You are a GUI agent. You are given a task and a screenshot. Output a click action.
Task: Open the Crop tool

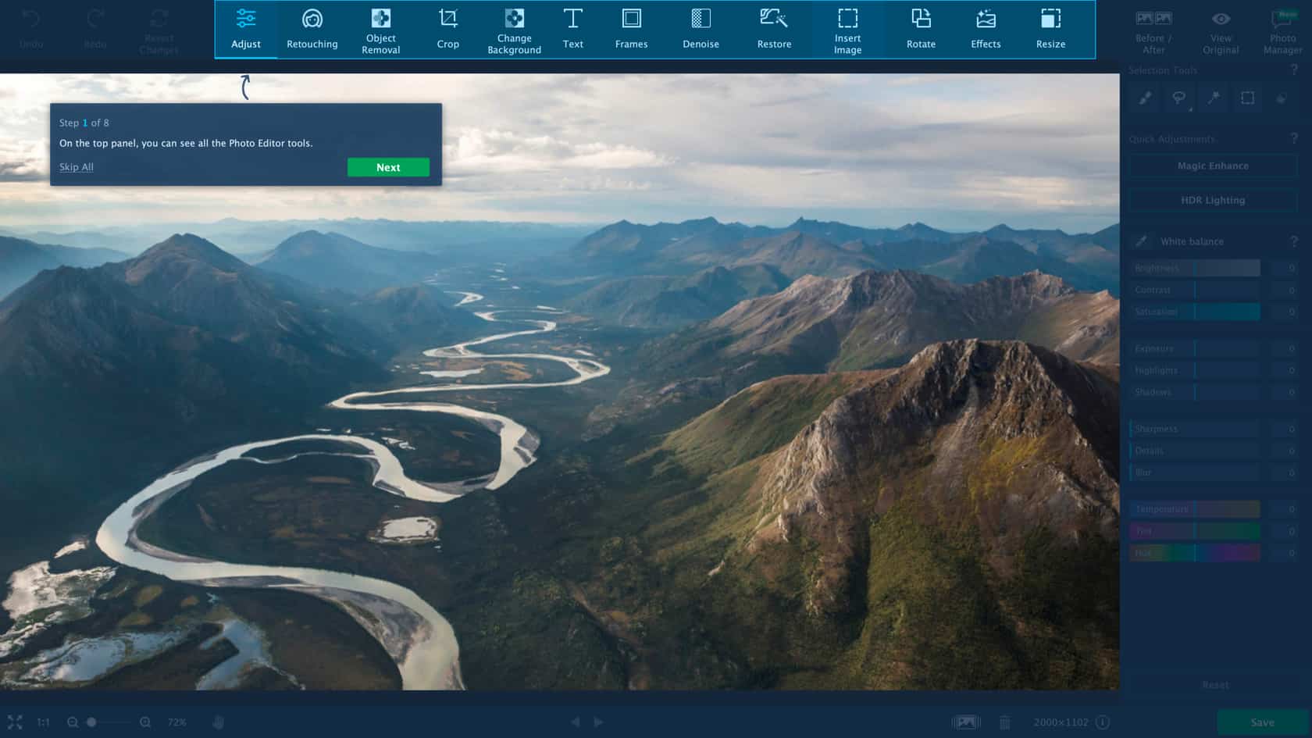coord(447,30)
